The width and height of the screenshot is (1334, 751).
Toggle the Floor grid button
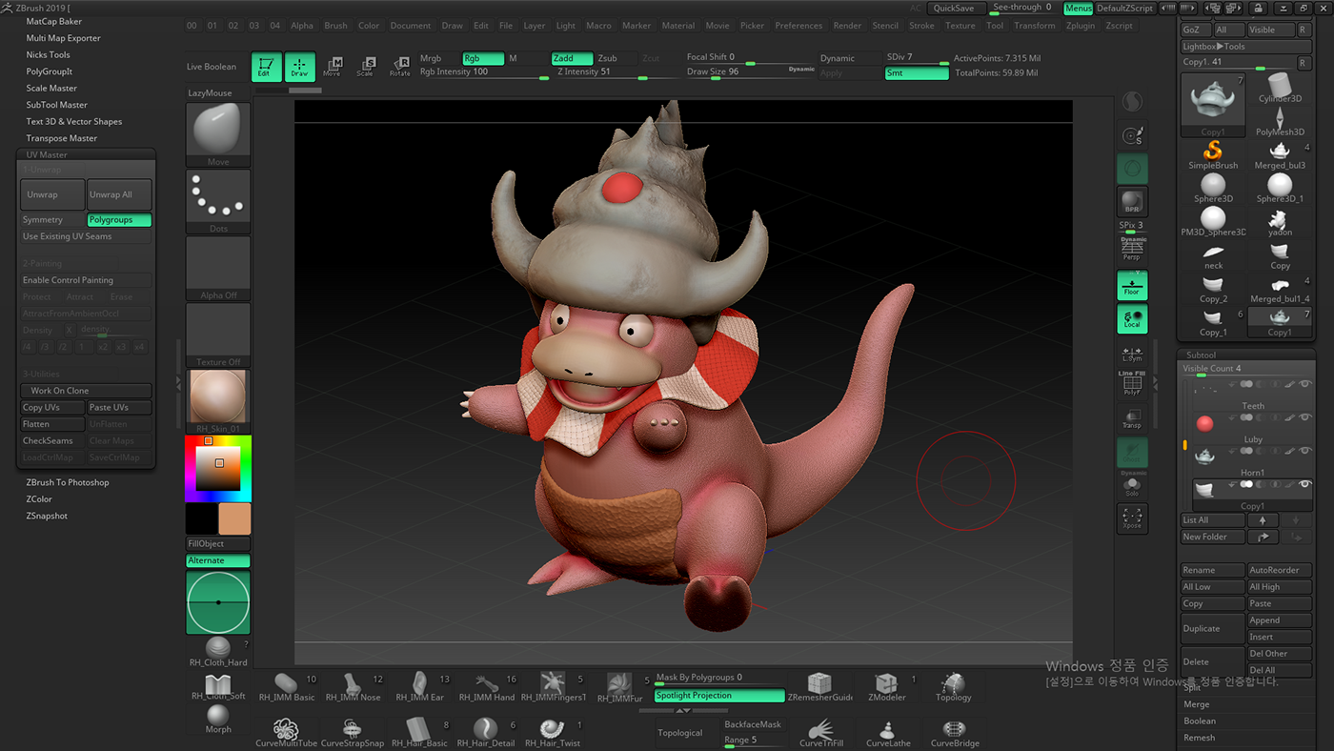[x=1132, y=285]
